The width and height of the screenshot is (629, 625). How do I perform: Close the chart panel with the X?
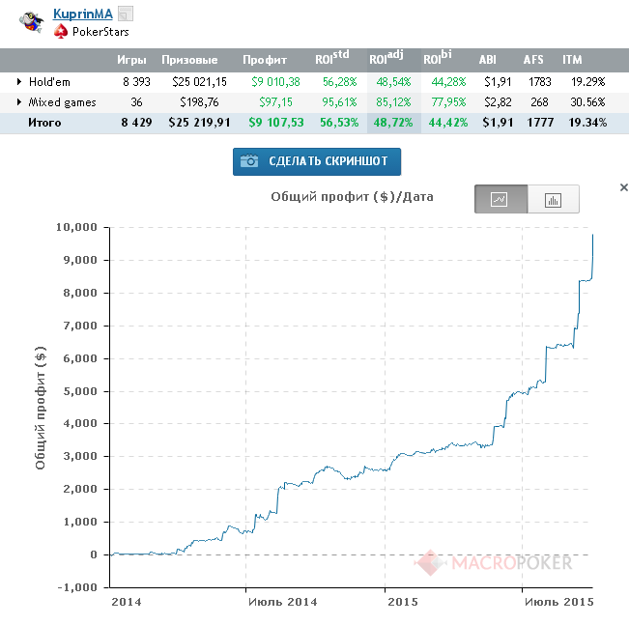[x=623, y=187]
